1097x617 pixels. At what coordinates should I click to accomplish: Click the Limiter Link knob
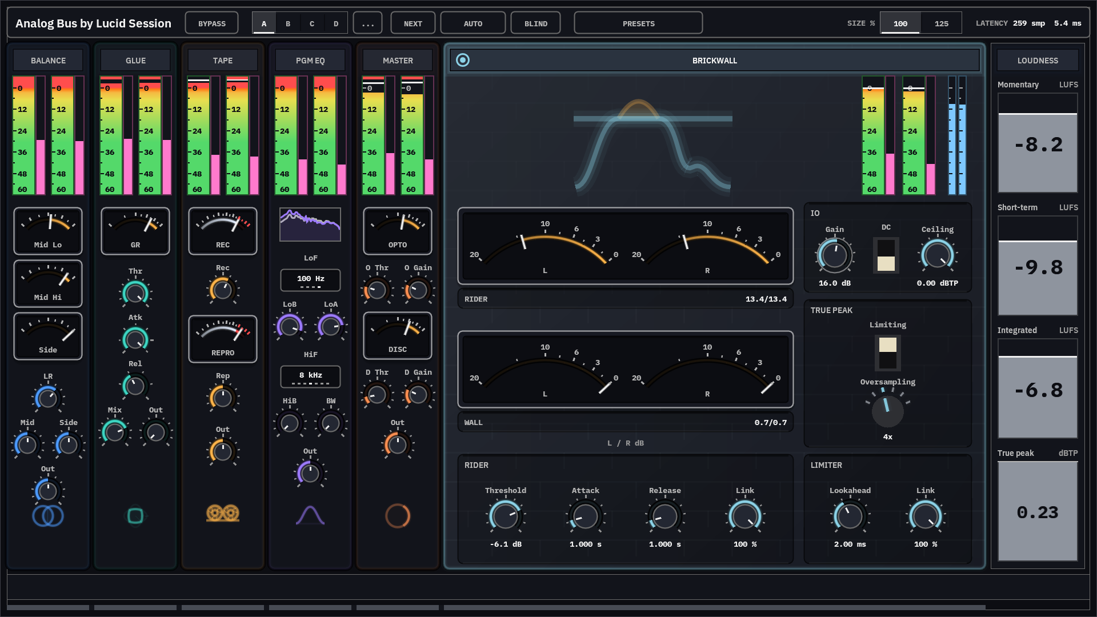926,516
